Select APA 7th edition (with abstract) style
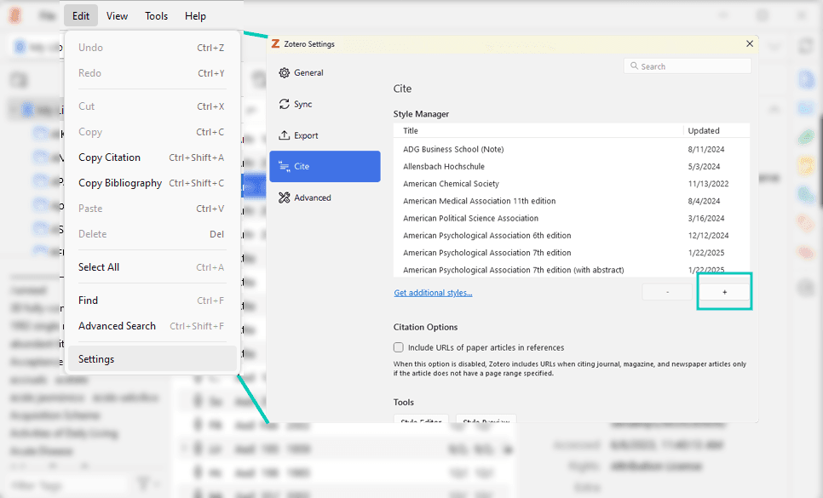This screenshot has width=823, height=498. click(572, 270)
